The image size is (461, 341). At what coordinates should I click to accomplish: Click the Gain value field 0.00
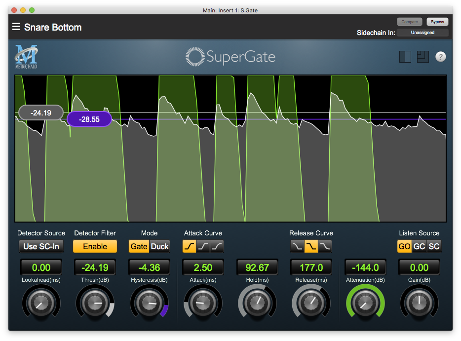click(x=419, y=267)
